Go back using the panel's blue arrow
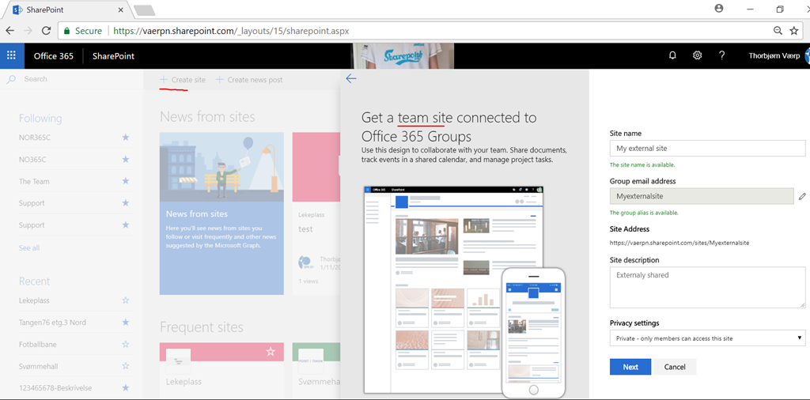 [350, 78]
